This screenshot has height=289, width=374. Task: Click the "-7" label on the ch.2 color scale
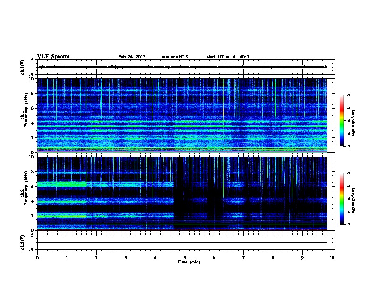tap(348, 224)
